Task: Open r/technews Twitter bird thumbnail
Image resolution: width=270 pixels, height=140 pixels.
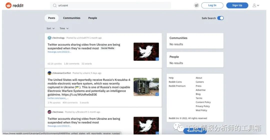Action: tap(146, 126)
